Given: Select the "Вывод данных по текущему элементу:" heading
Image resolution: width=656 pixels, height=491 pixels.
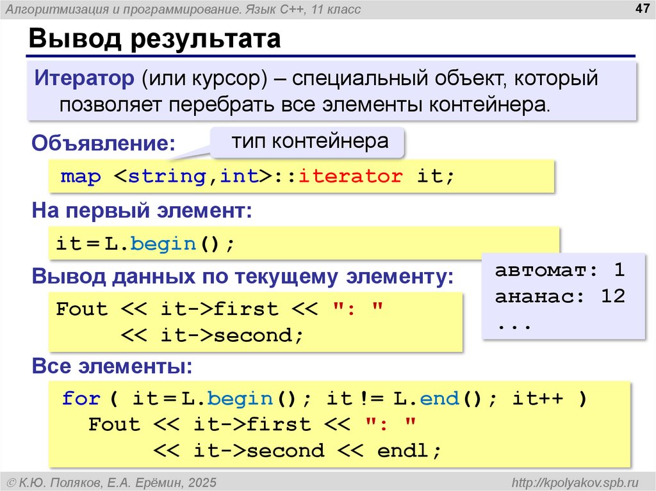Looking at the screenshot, I should coord(242,277).
